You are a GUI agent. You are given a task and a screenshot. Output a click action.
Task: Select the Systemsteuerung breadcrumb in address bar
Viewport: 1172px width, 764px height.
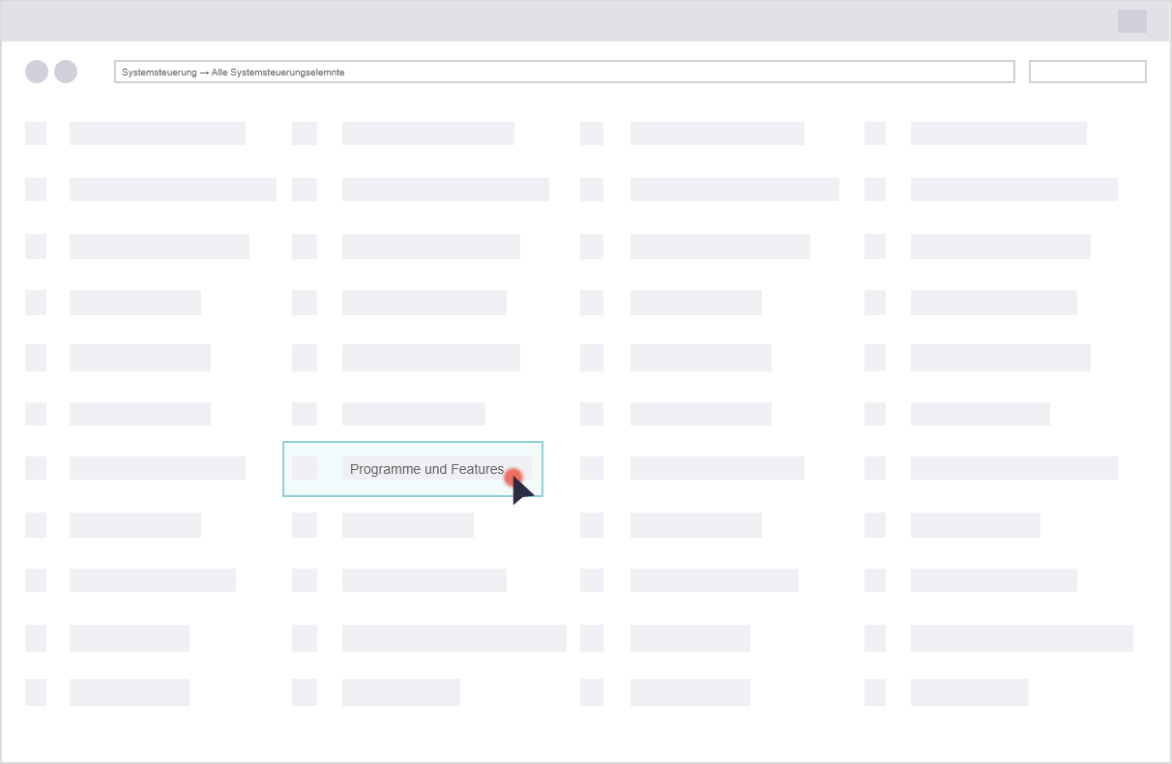click(159, 73)
